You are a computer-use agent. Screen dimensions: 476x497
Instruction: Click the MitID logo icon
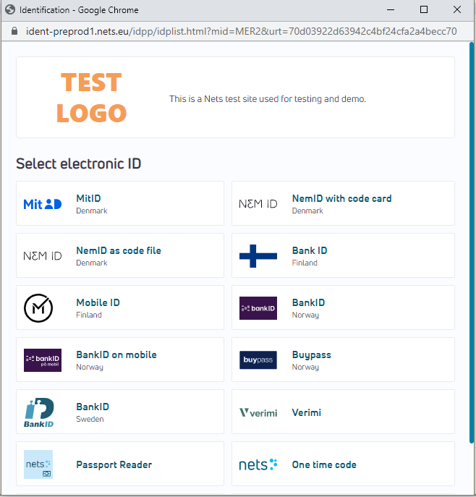(x=43, y=204)
